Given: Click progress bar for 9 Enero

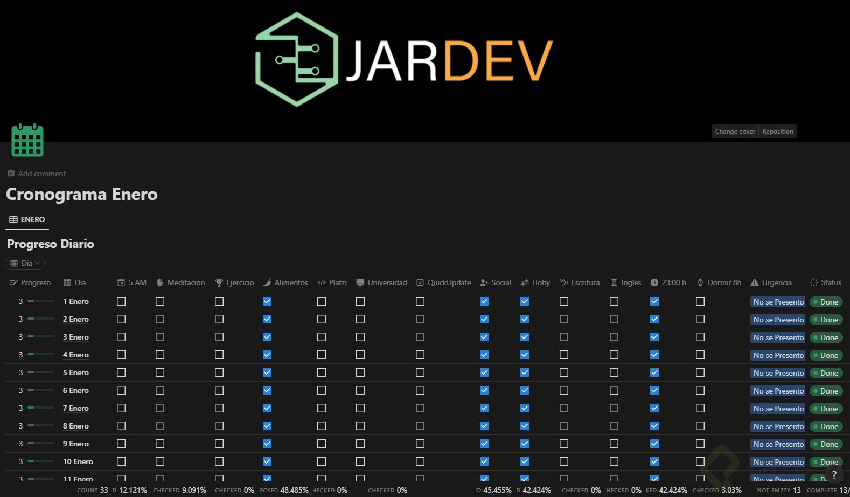Looking at the screenshot, I should (x=41, y=443).
